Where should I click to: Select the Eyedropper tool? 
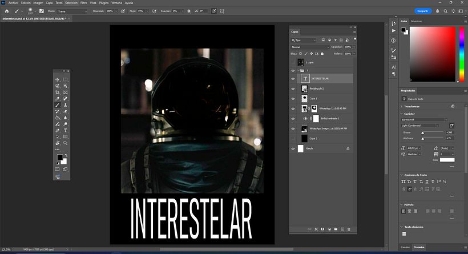(x=57, y=99)
